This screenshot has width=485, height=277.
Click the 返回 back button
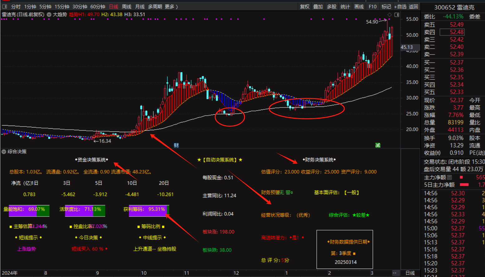coord(414,7)
